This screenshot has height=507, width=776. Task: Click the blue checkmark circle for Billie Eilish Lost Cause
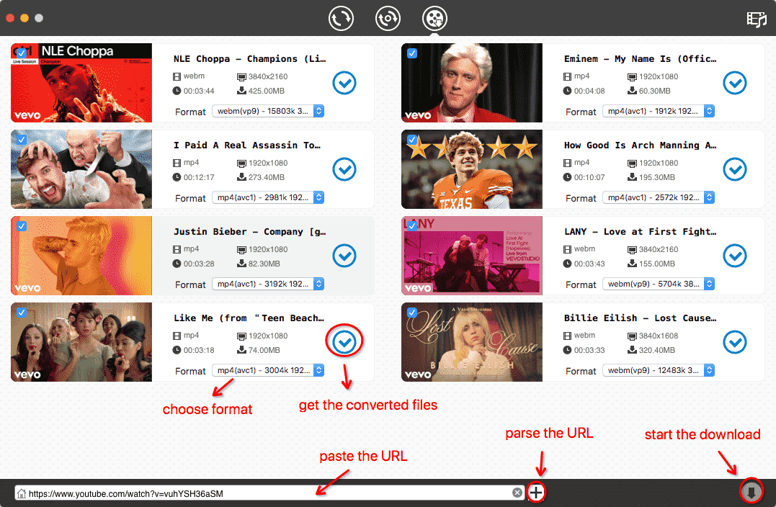click(x=735, y=342)
